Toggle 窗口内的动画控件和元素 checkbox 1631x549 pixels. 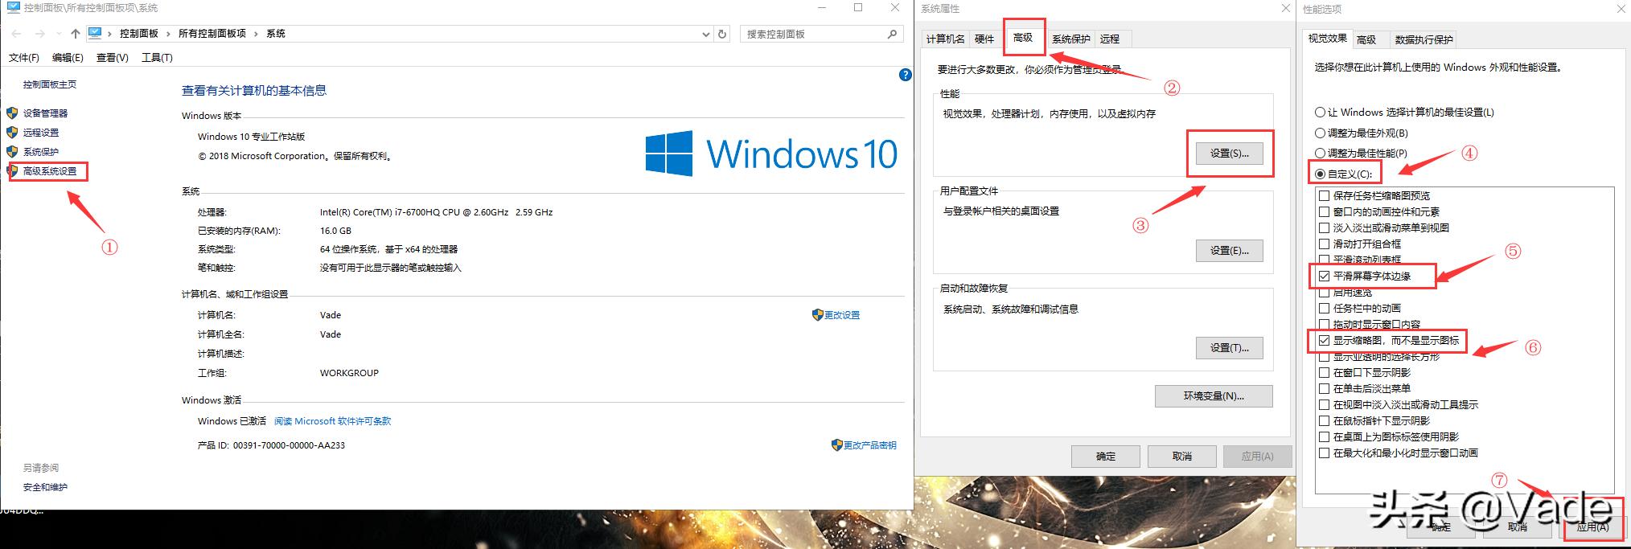point(1324,211)
